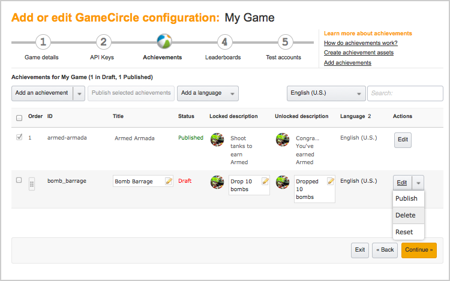This screenshot has width=450, height=281.
Task: Click pencil icon in Dropped 10 bombs field
Action: [x=330, y=181]
